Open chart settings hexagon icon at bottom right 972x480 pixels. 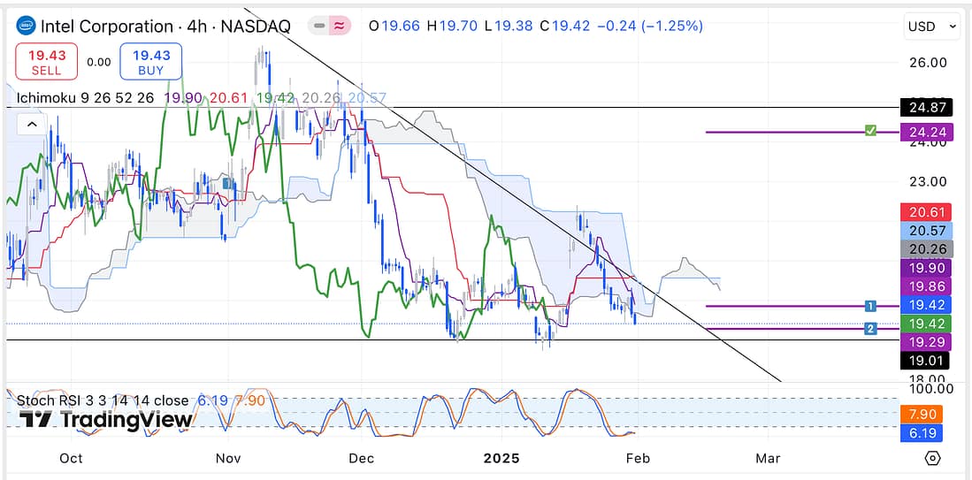[x=931, y=458]
